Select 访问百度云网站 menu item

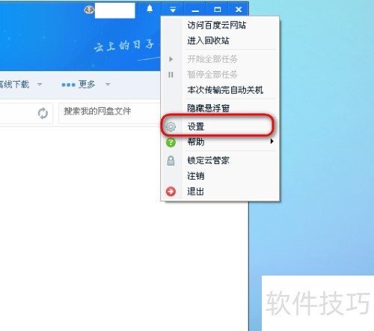coord(217,25)
